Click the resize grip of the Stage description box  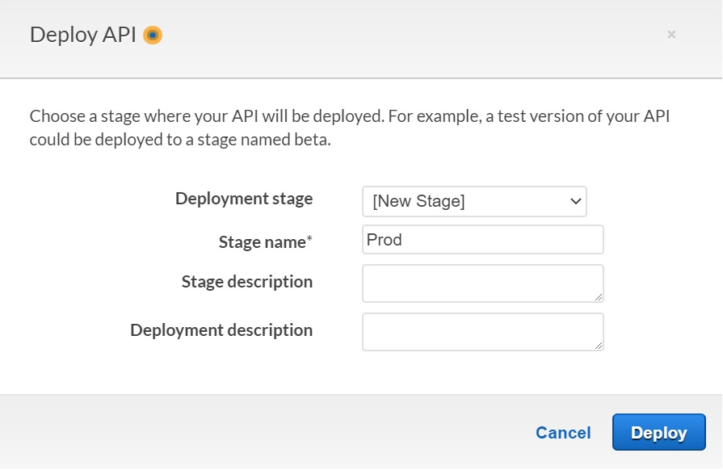click(x=599, y=297)
